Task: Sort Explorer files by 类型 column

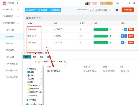Action: [x=105, y=67]
